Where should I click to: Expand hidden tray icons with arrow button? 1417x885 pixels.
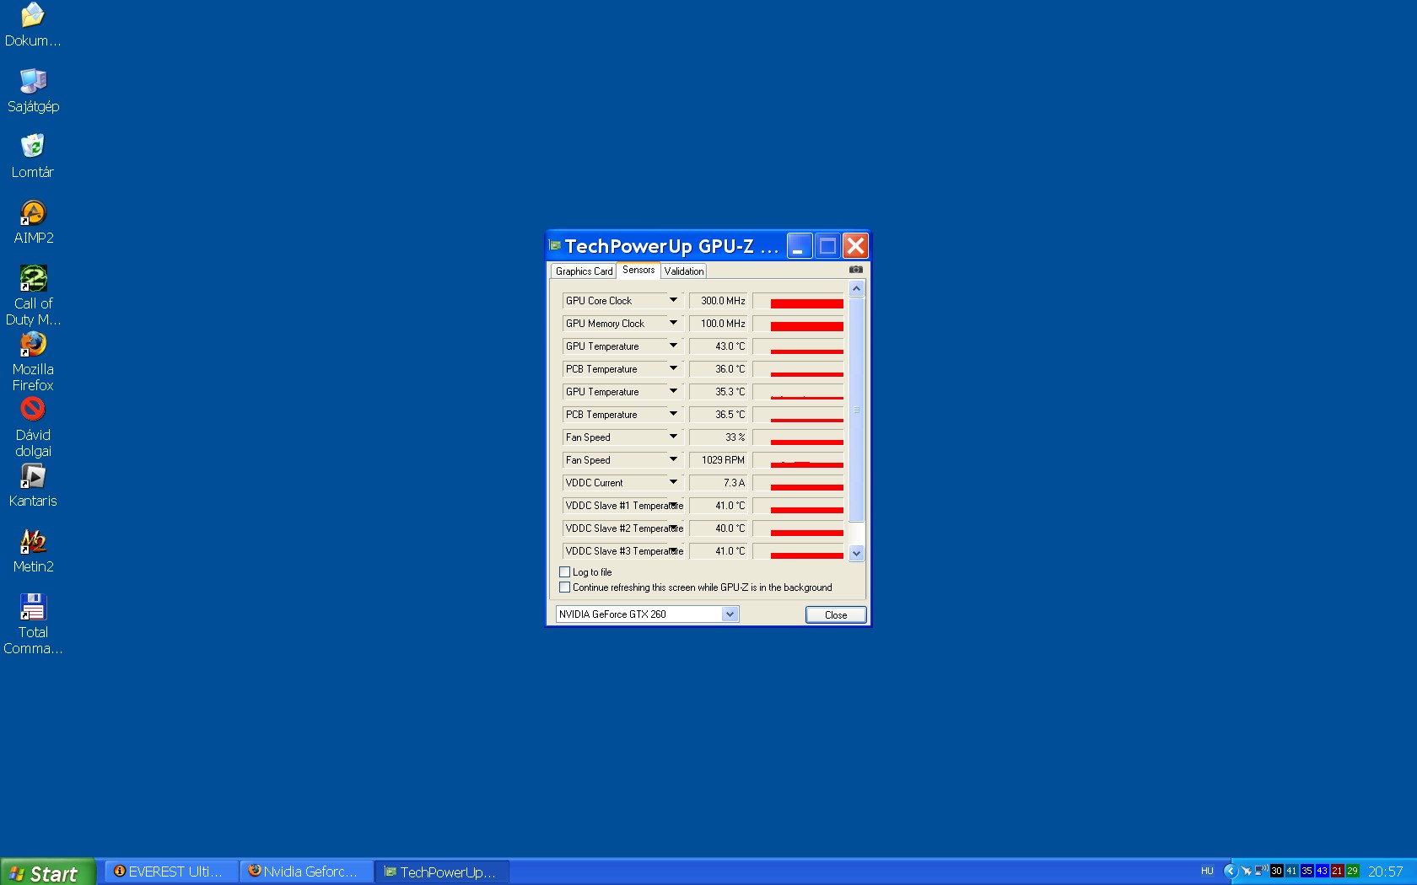[1230, 871]
